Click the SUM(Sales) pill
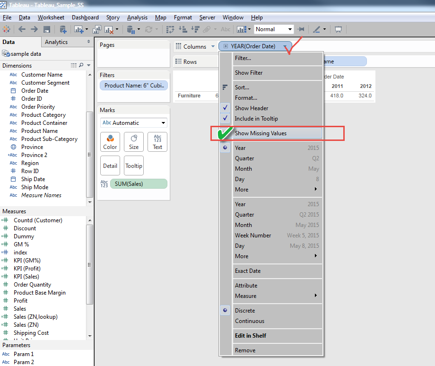 pos(139,183)
